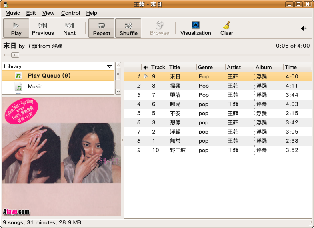The image size is (314, 228).
Task: Click the volume speaker icon
Action: pyautogui.click(x=304, y=28)
